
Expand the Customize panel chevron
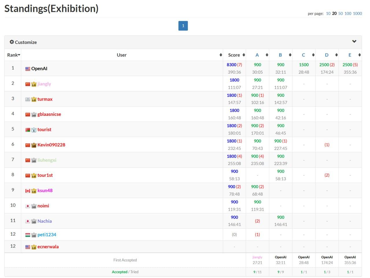(354, 42)
